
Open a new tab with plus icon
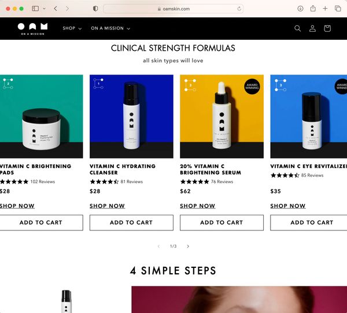(x=325, y=9)
